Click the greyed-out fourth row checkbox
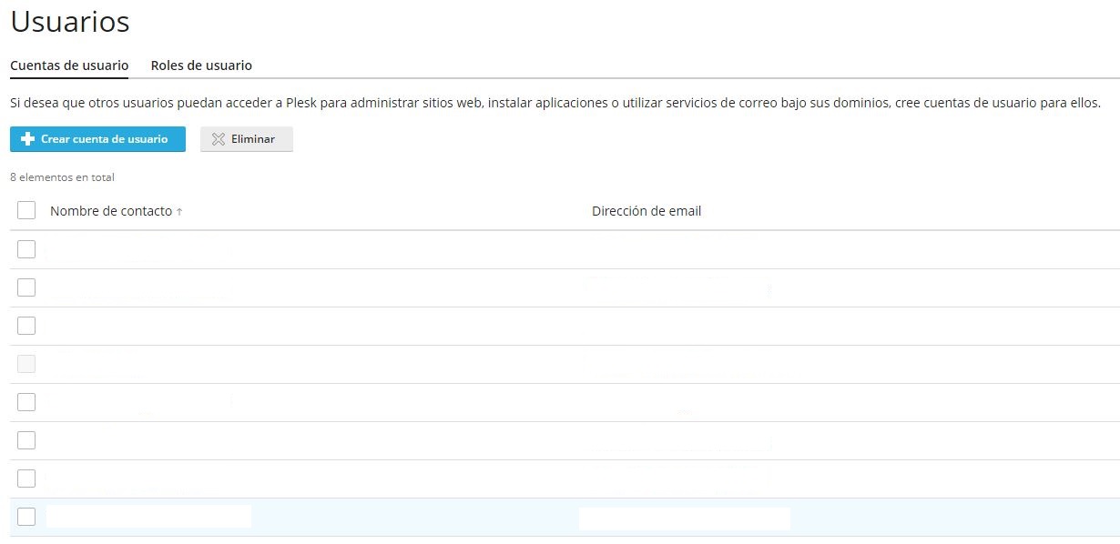Screen dimensions: 1120x544 pyautogui.click(x=26, y=364)
